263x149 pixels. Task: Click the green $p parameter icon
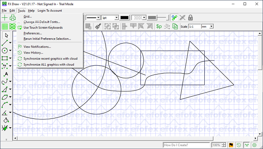coord(159,26)
